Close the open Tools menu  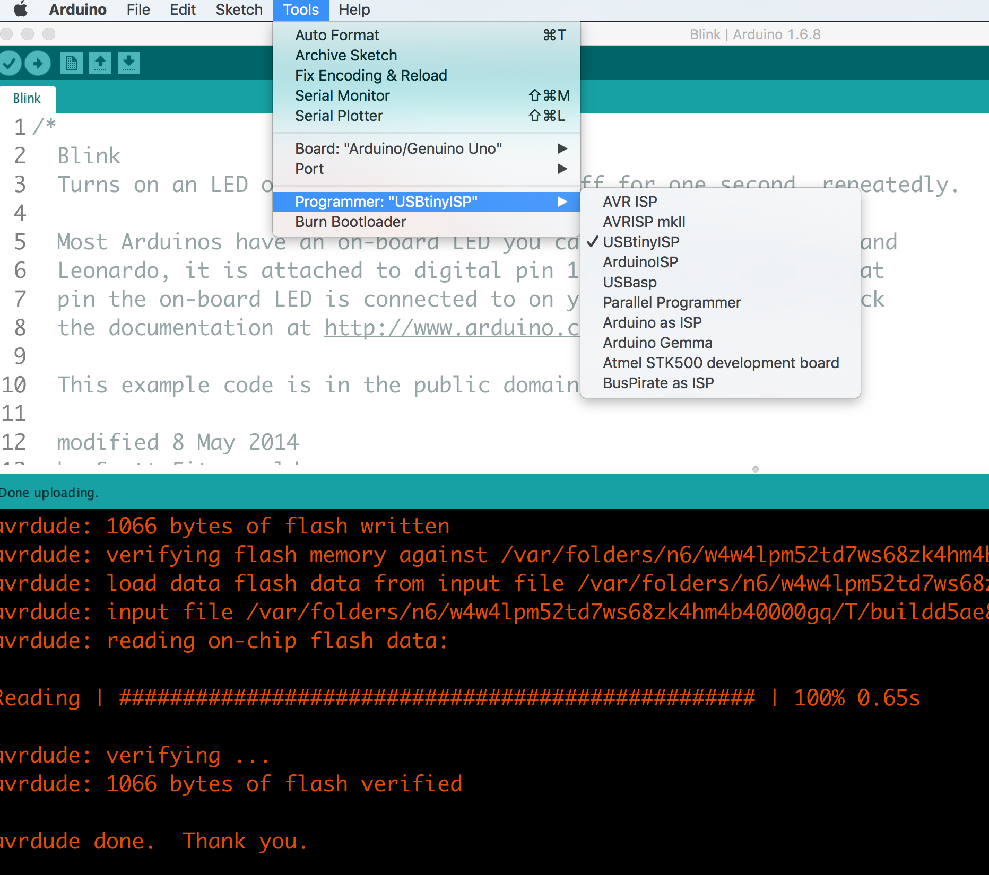click(300, 10)
